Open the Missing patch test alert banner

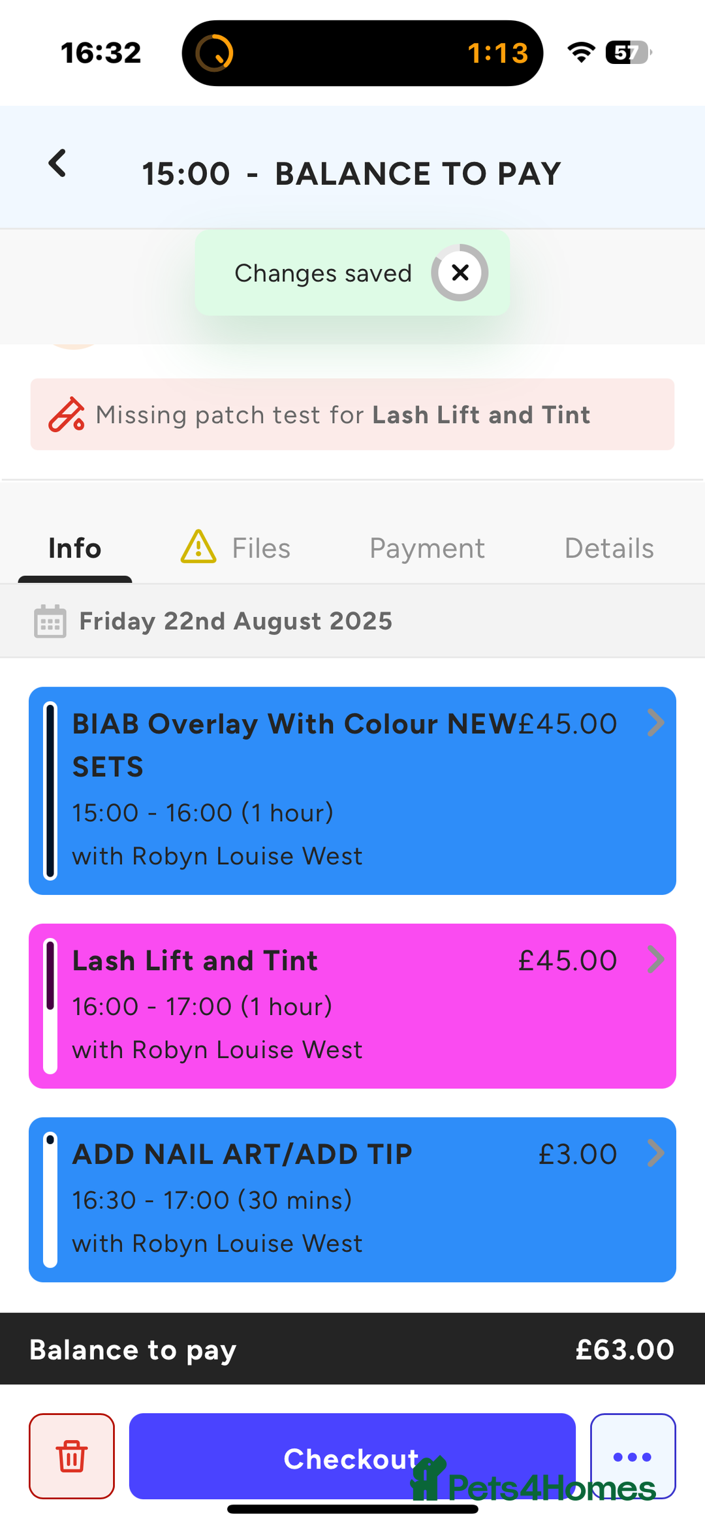(x=352, y=414)
